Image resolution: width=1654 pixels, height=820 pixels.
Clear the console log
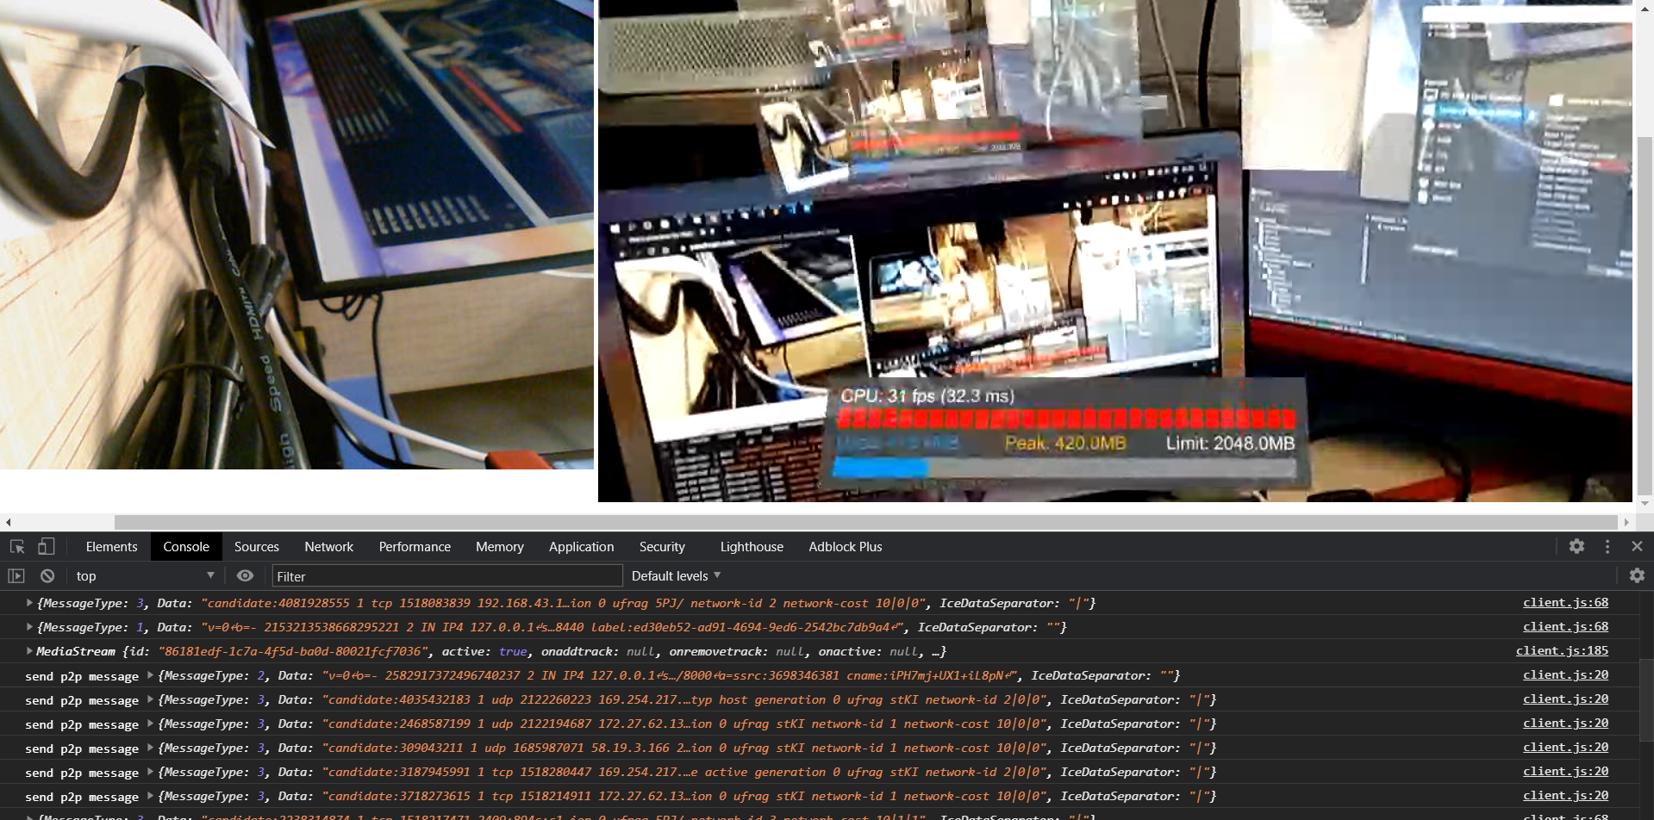point(47,575)
